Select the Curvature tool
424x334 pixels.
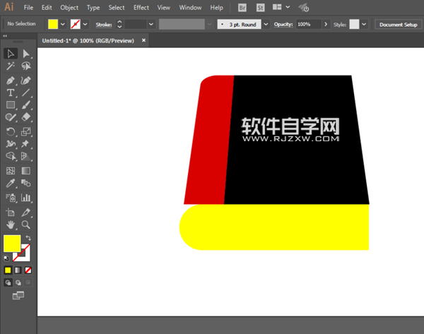click(x=26, y=80)
